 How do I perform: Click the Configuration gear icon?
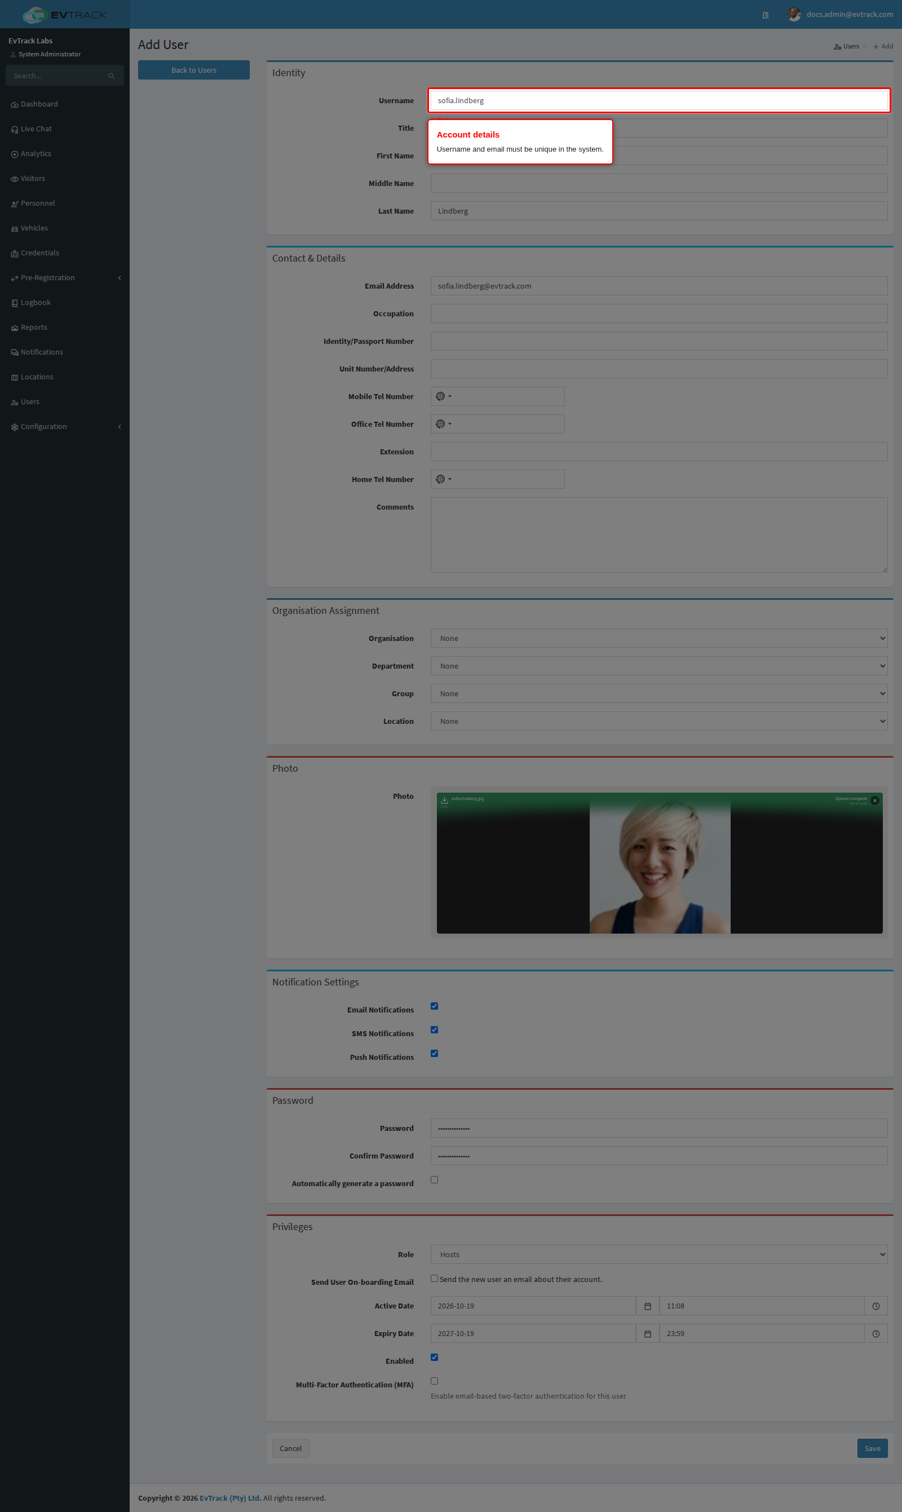click(15, 427)
